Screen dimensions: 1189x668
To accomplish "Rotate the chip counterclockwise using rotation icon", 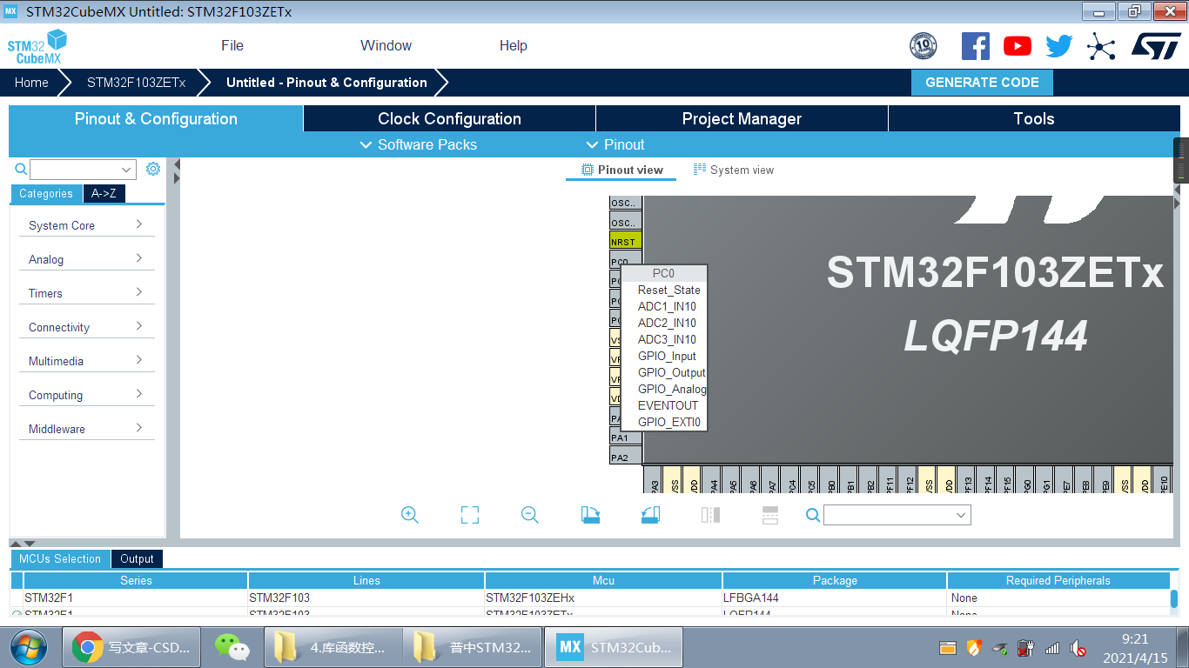I will [x=649, y=514].
